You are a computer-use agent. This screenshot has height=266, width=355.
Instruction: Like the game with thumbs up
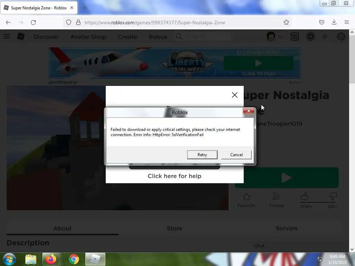point(305,197)
